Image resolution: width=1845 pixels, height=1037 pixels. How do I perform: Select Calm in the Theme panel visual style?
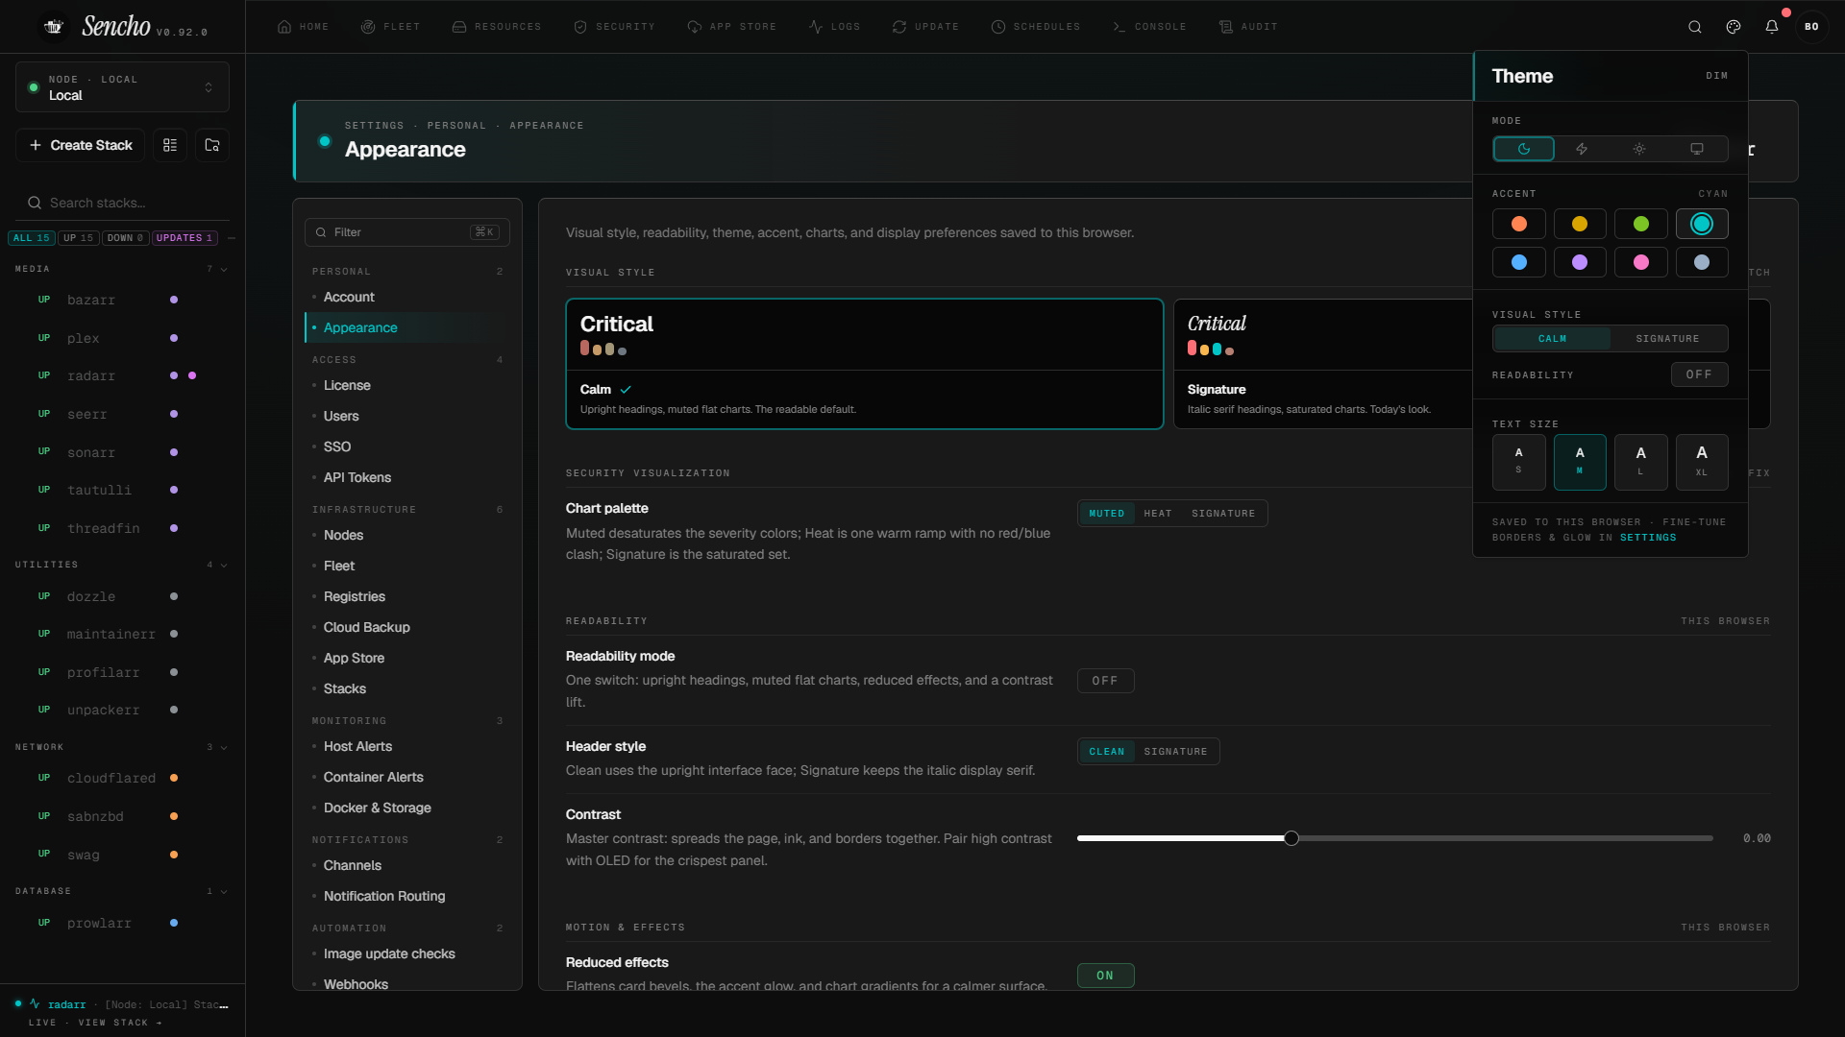pyautogui.click(x=1552, y=339)
